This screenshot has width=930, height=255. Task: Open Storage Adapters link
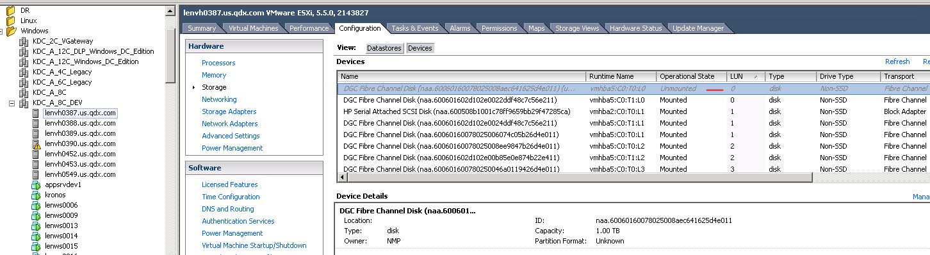pyautogui.click(x=229, y=111)
